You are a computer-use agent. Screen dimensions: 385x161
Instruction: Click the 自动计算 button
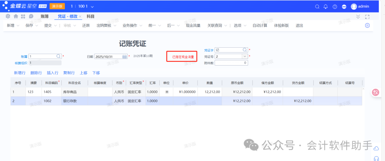coord(260,26)
